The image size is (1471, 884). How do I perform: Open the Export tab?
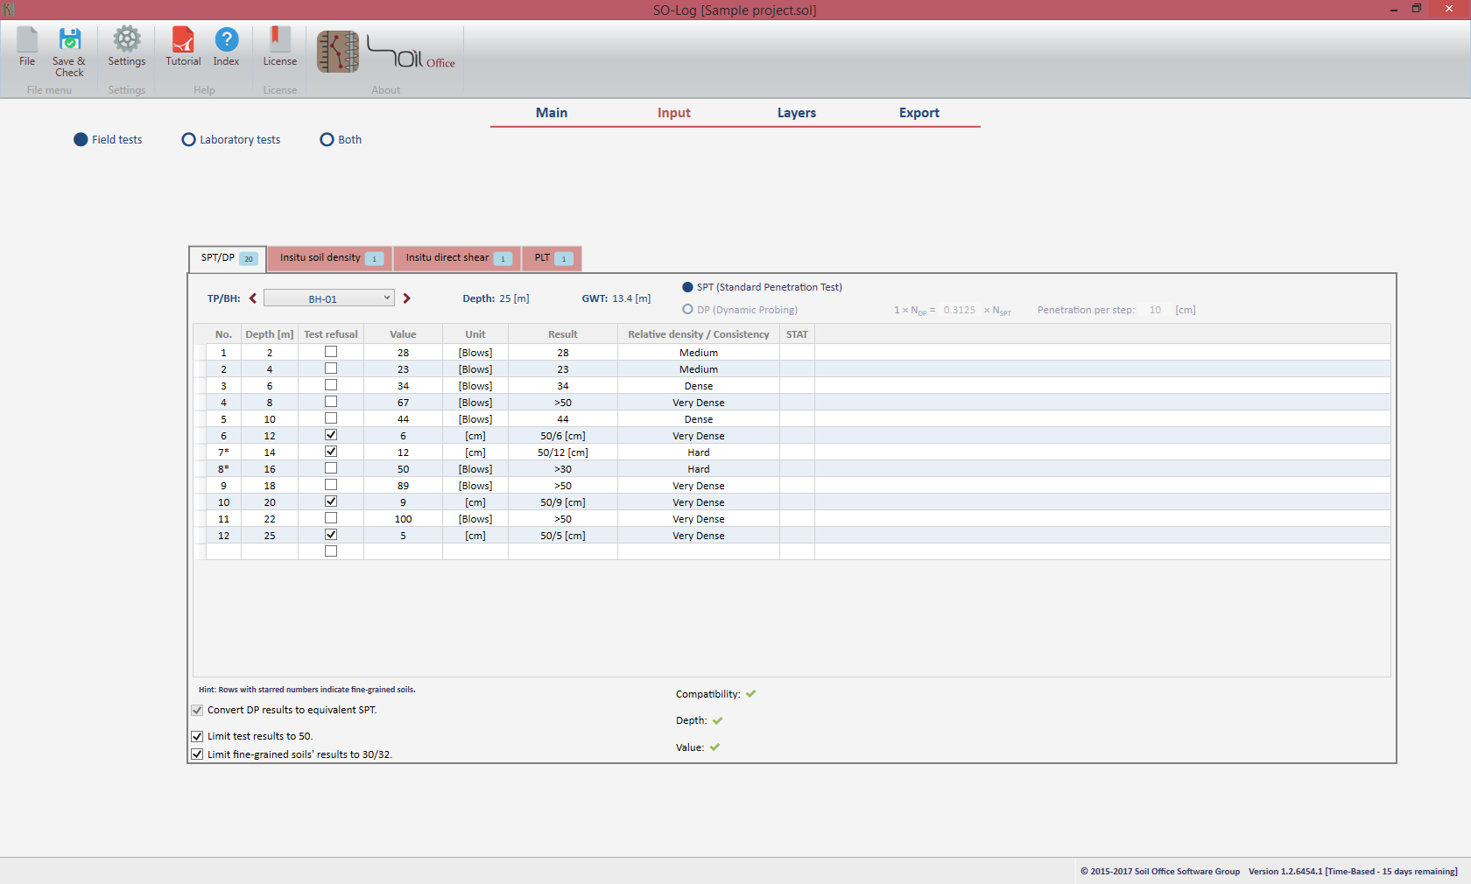tap(918, 113)
